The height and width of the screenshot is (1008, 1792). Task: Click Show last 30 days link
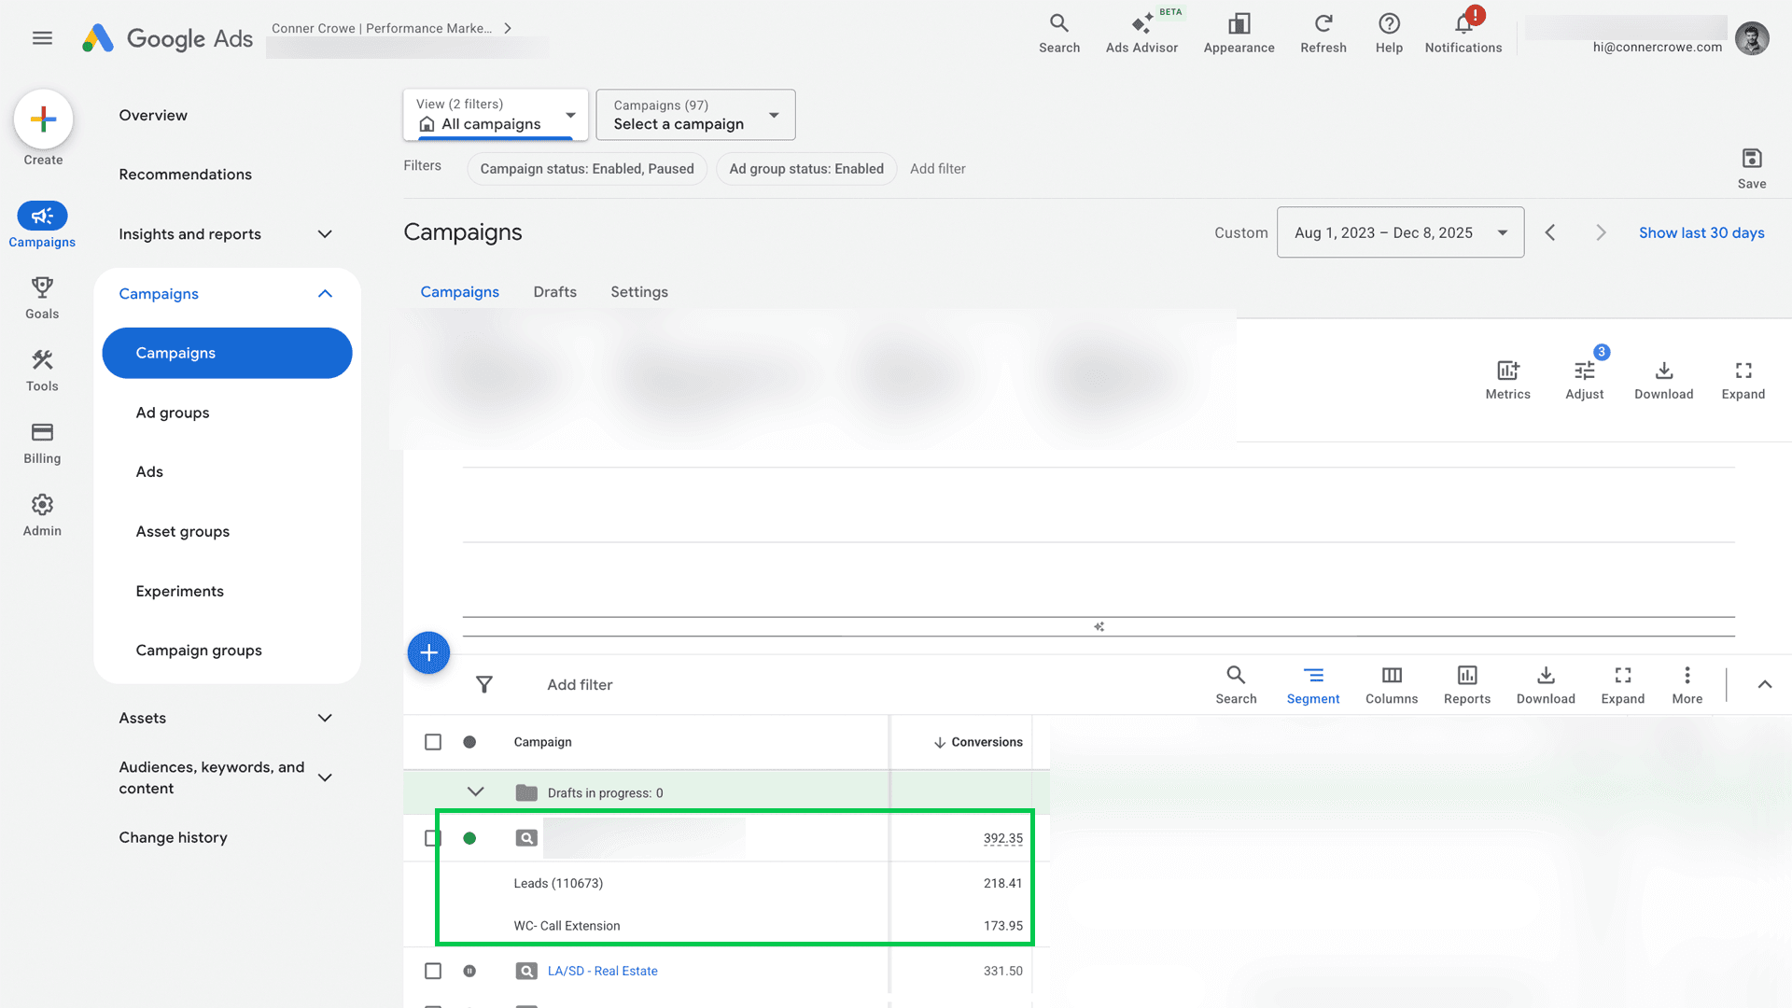pos(1701,232)
